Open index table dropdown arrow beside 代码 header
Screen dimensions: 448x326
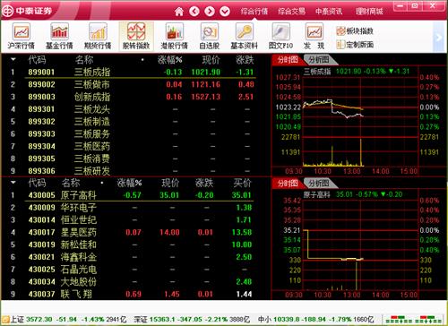(13, 59)
